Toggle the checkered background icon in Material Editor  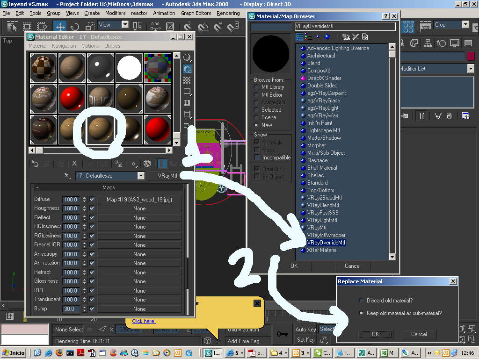[187, 80]
